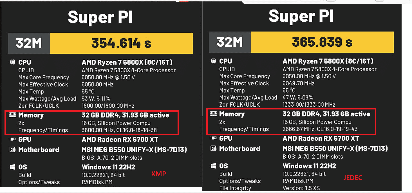
Task: Click the GPU card icon in right panel
Action: tap(213, 138)
